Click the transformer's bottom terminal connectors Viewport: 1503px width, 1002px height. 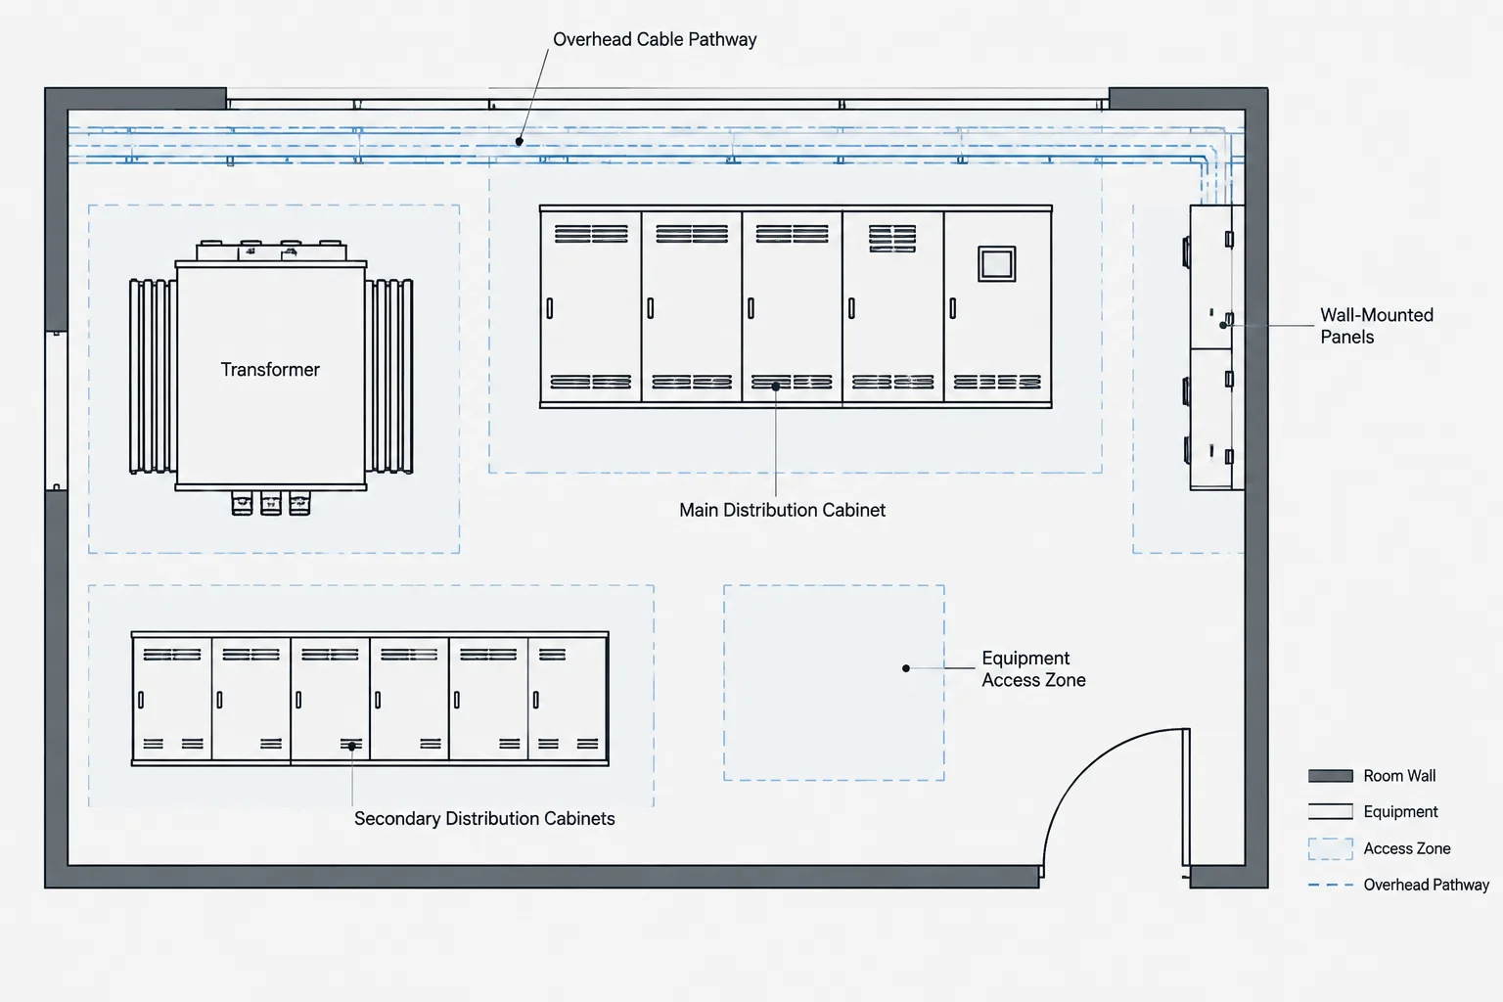[271, 503]
